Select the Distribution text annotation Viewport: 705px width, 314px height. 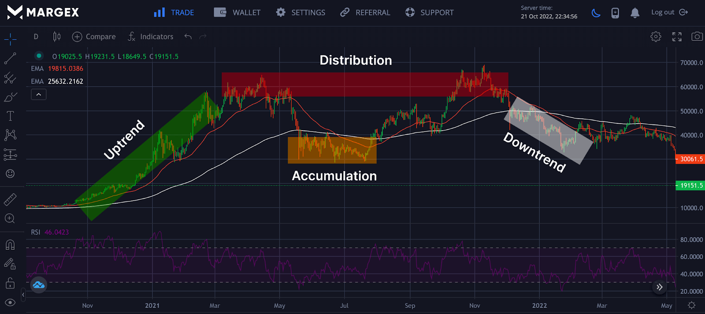click(x=356, y=60)
